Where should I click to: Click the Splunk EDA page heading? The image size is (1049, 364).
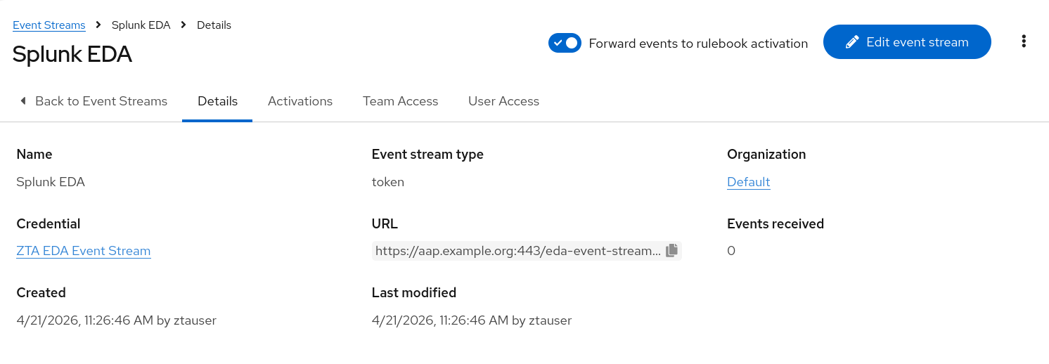[x=72, y=54]
